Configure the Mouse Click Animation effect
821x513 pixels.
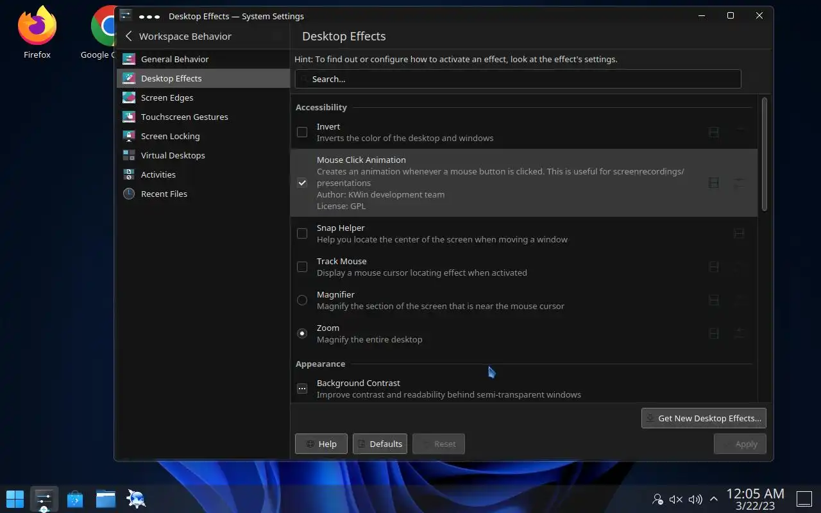[739, 183]
